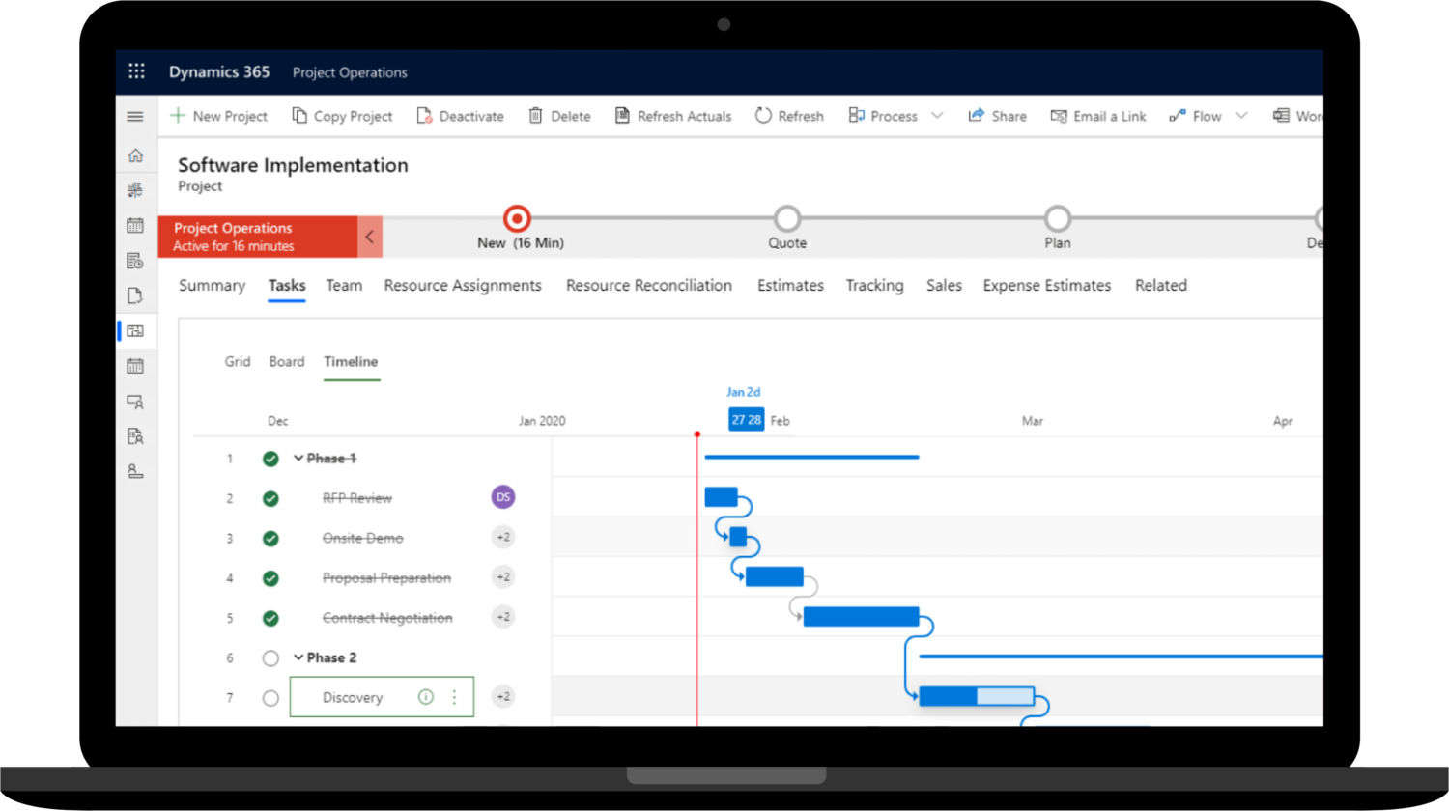Select the Plan stage circle
The image size is (1449, 811).
(1058, 218)
